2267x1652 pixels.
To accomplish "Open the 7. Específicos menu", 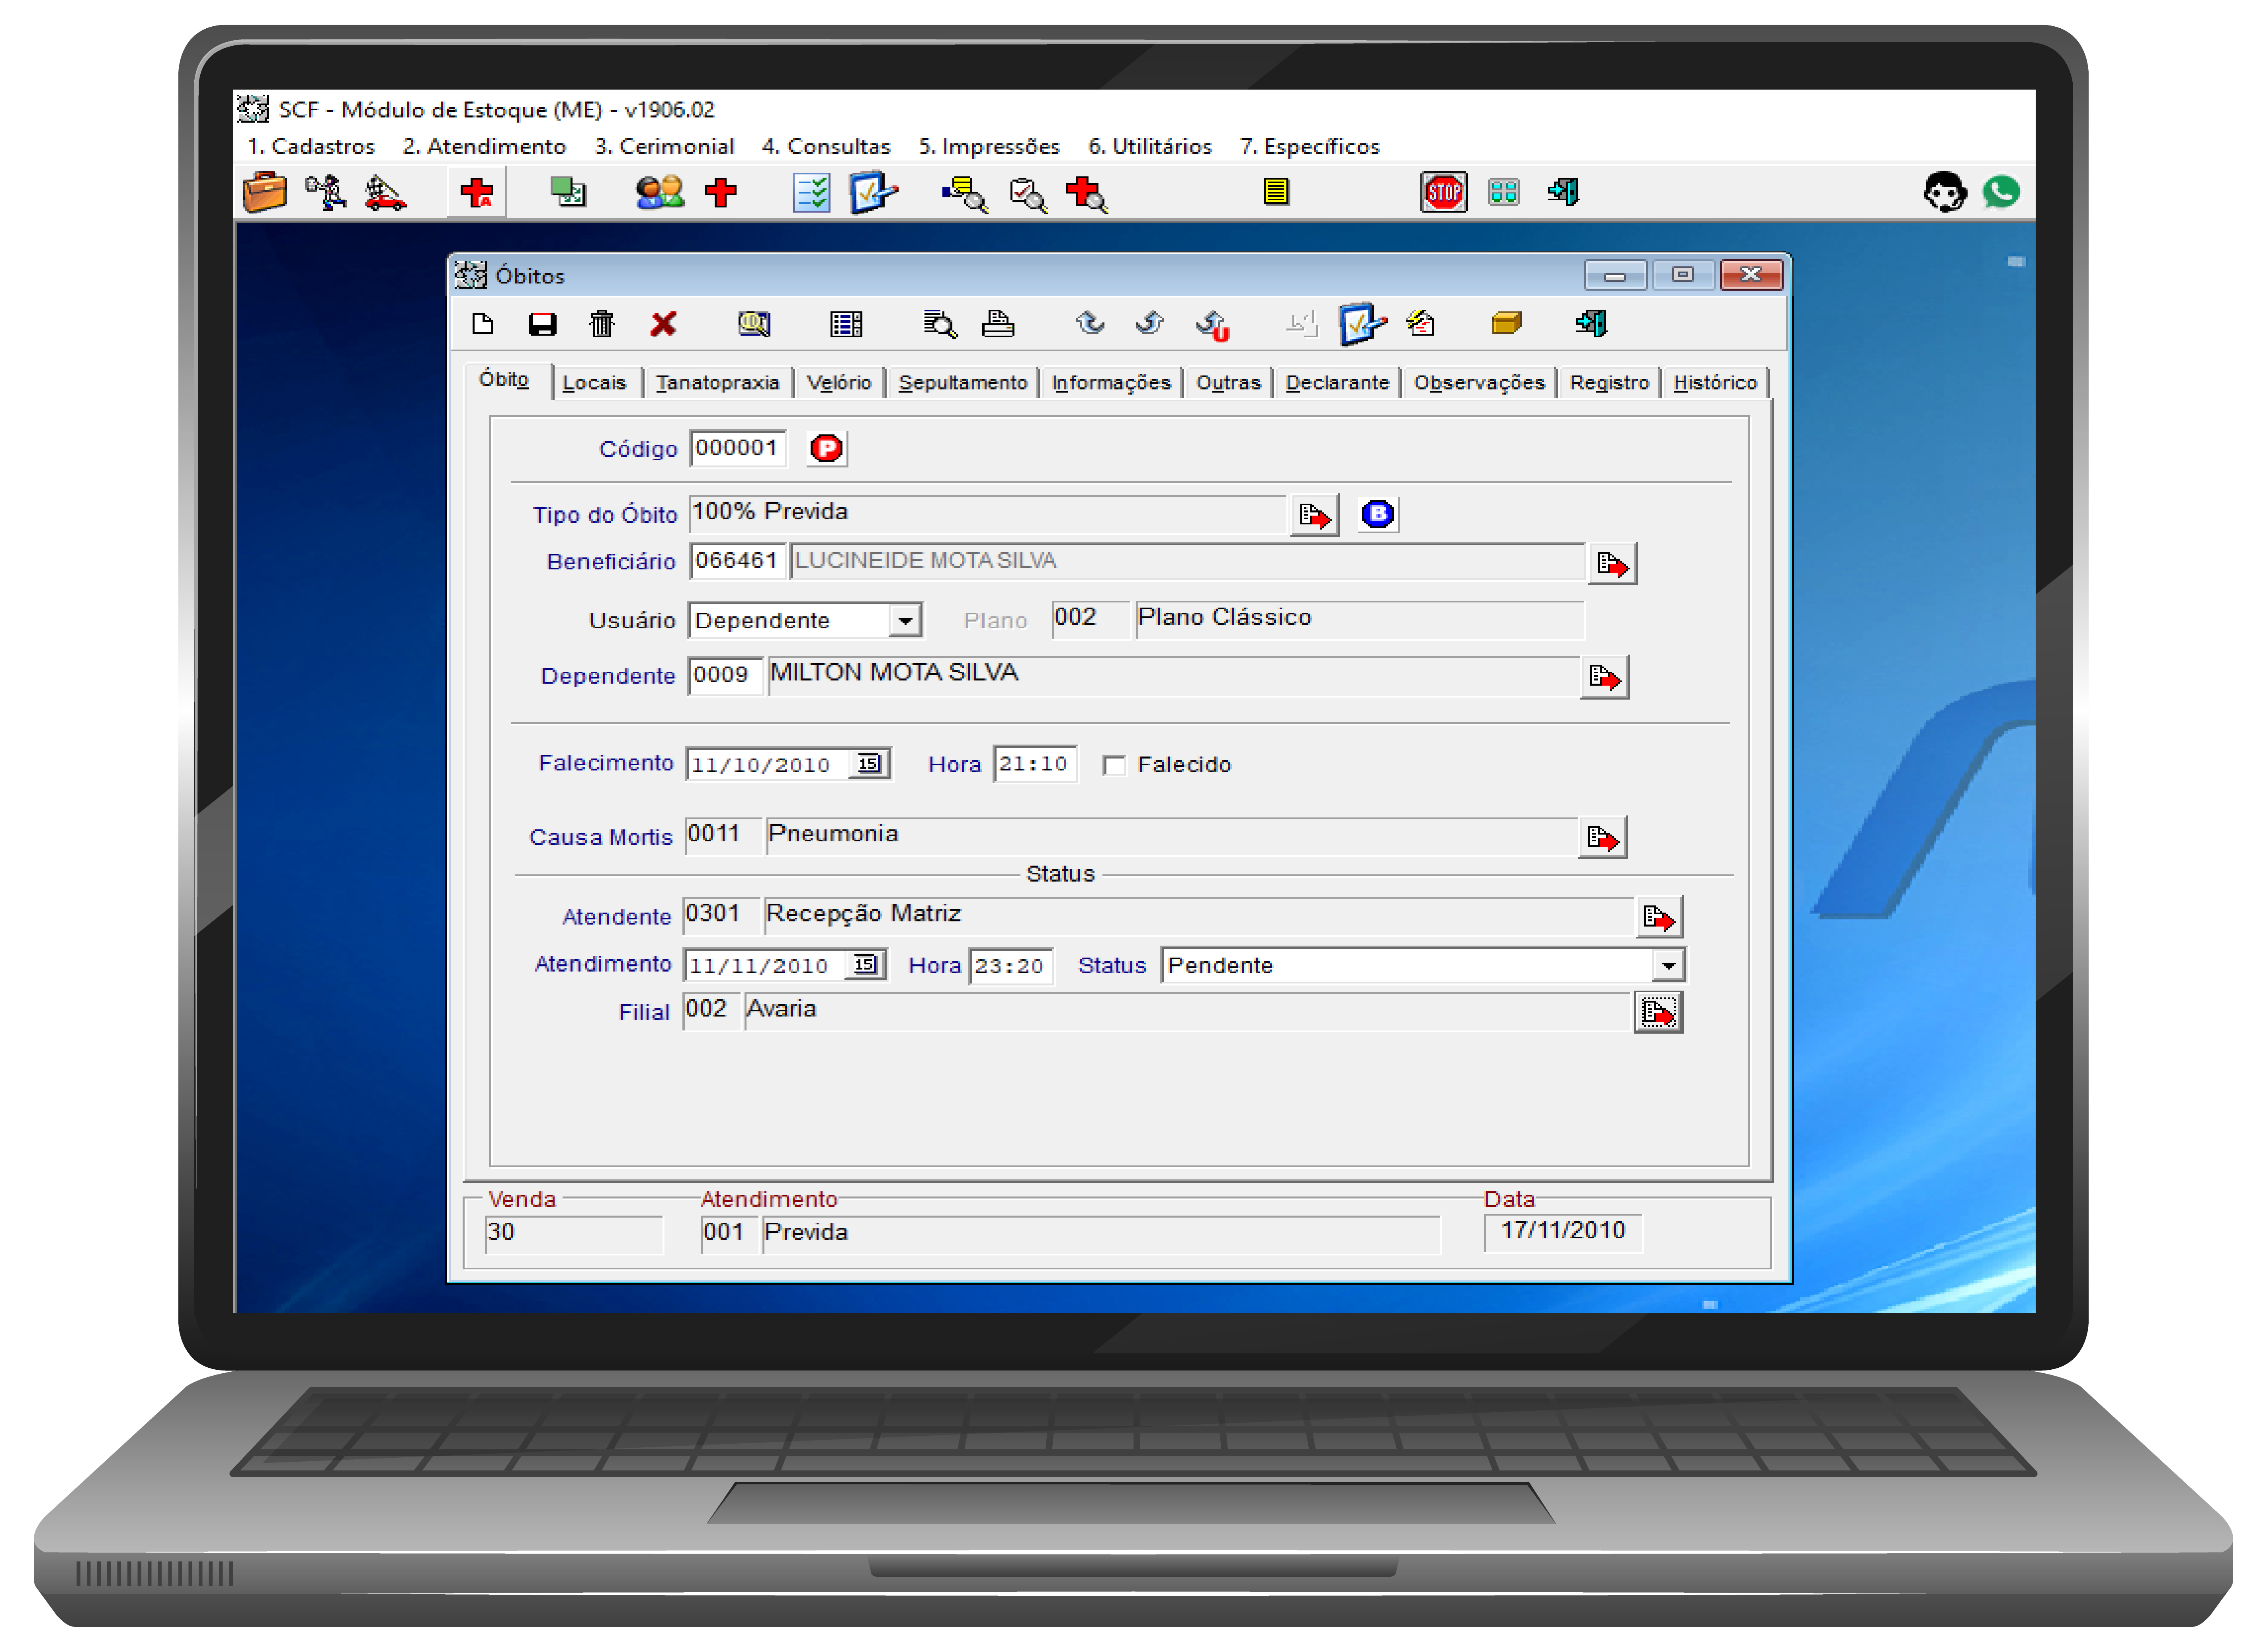I will (1310, 146).
